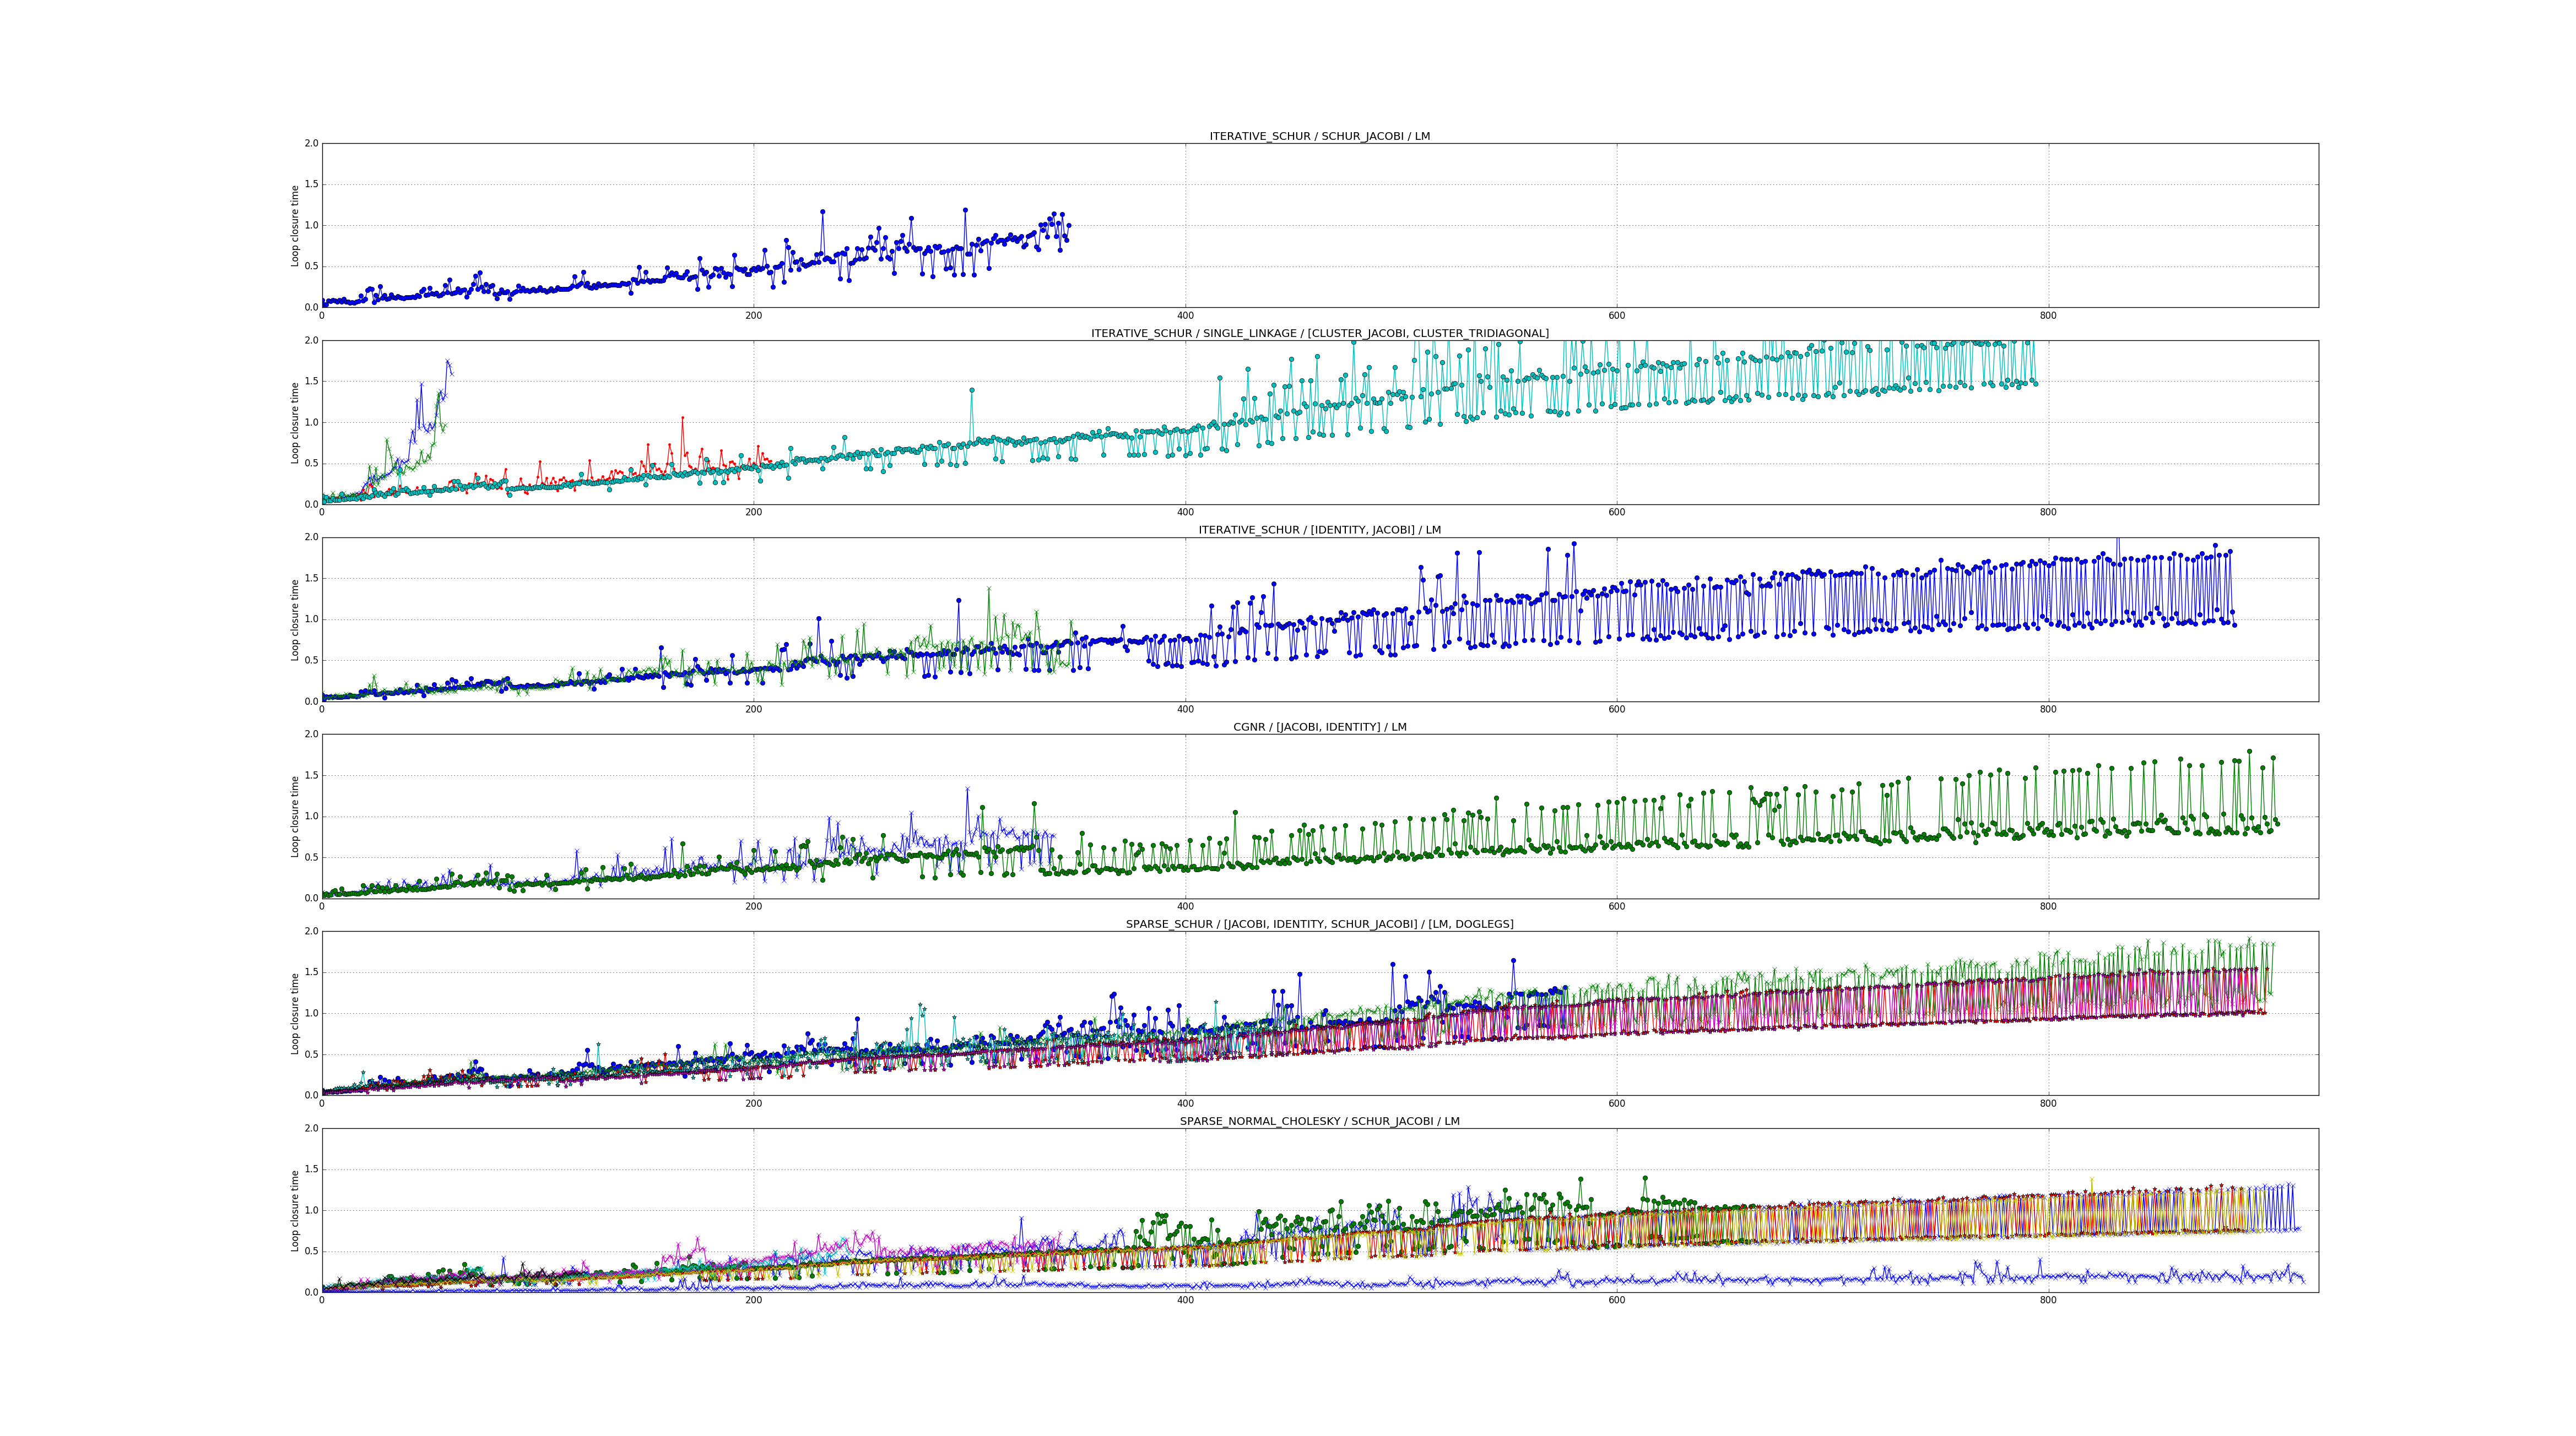Click the 400 x-axis tick under bottom subplot

tap(1185, 1301)
